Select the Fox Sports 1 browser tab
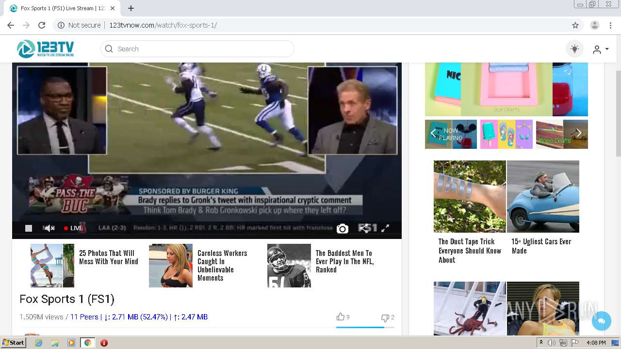 point(62,8)
